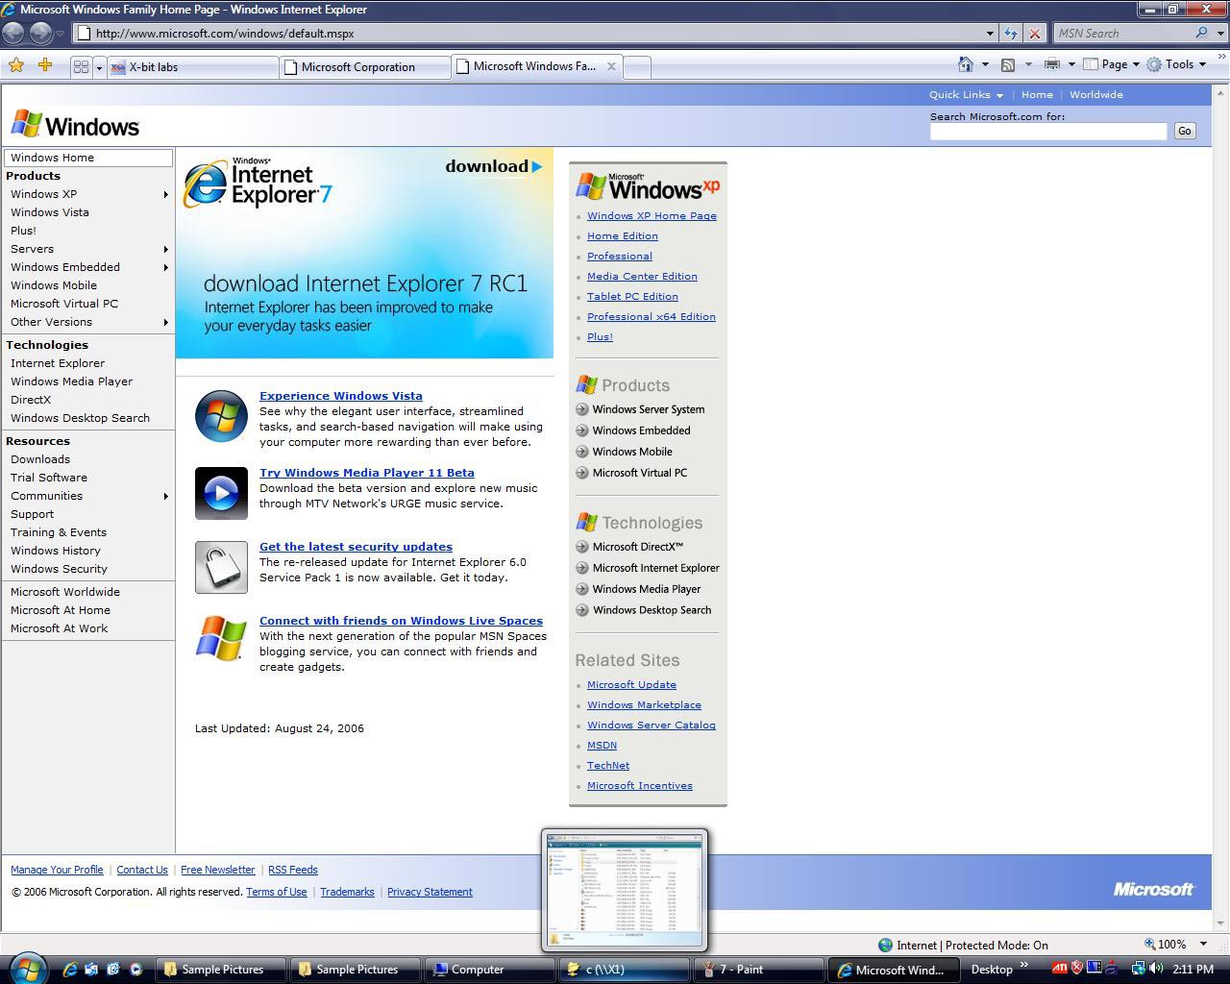This screenshot has width=1230, height=984.
Task: Open the Quick Tabs grid icon
Action: tap(81, 66)
